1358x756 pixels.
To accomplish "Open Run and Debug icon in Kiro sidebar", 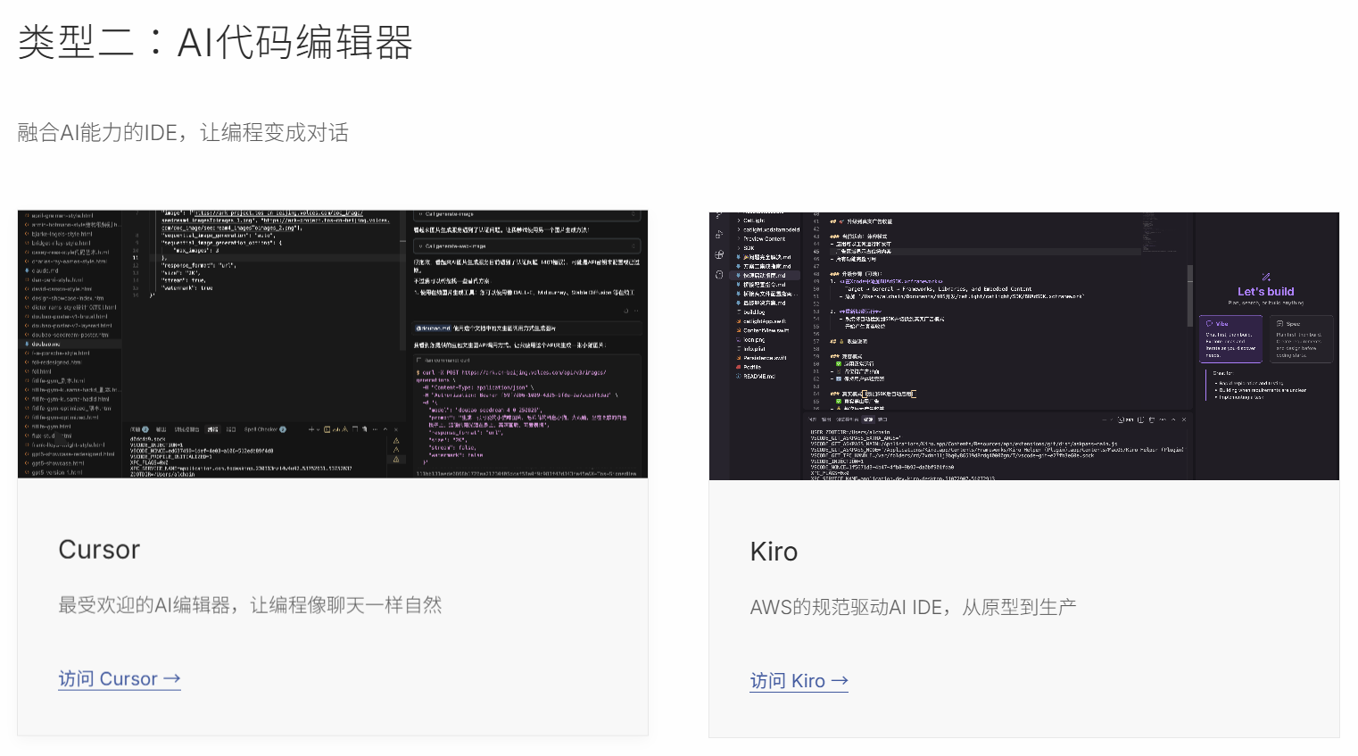I will pos(719,235).
